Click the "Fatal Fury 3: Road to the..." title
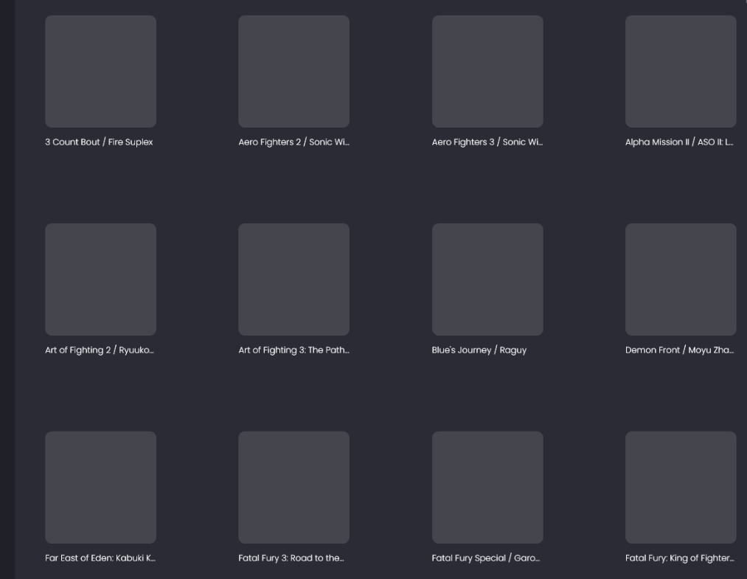Viewport: 747px width, 579px height. pyautogui.click(x=291, y=558)
